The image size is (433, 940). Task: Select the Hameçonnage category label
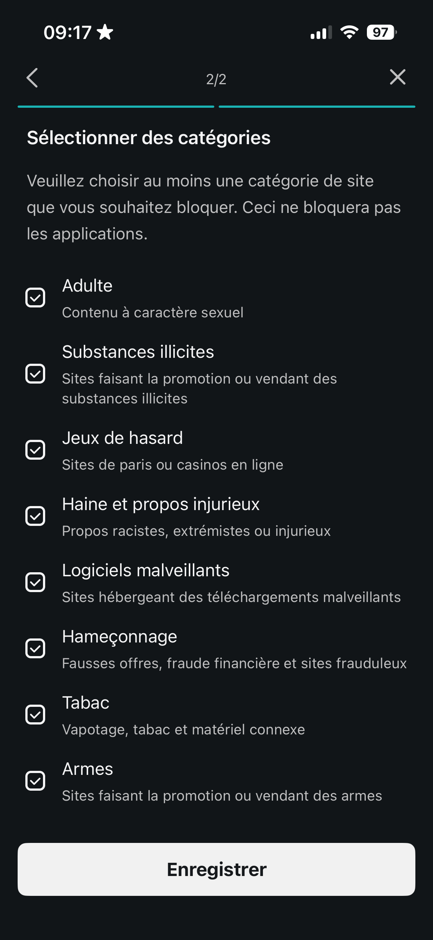pyautogui.click(x=120, y=637)
